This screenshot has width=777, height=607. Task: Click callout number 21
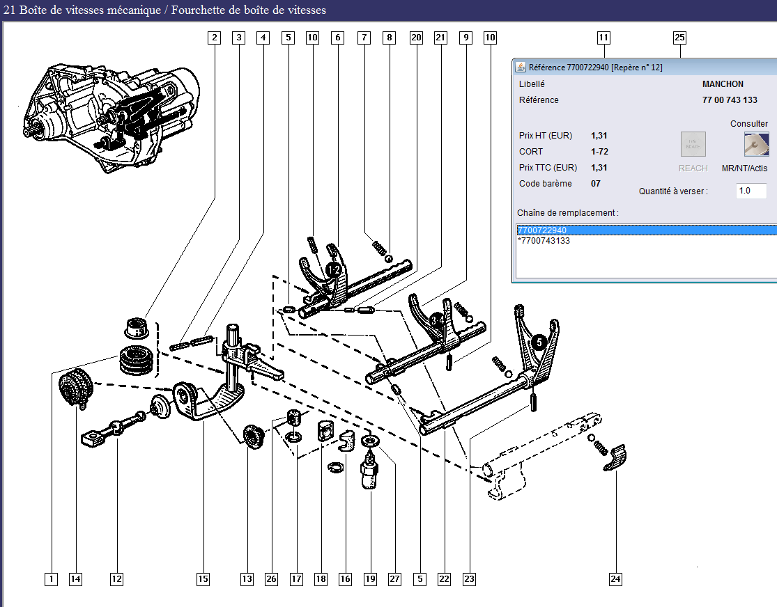[440, 38]
